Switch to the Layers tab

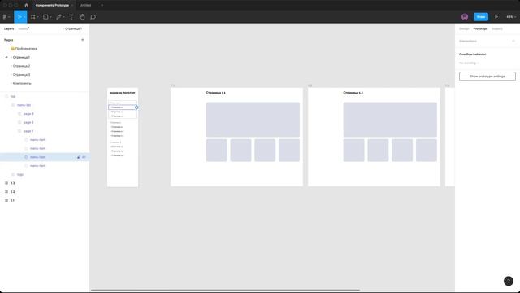pos(9,29)
